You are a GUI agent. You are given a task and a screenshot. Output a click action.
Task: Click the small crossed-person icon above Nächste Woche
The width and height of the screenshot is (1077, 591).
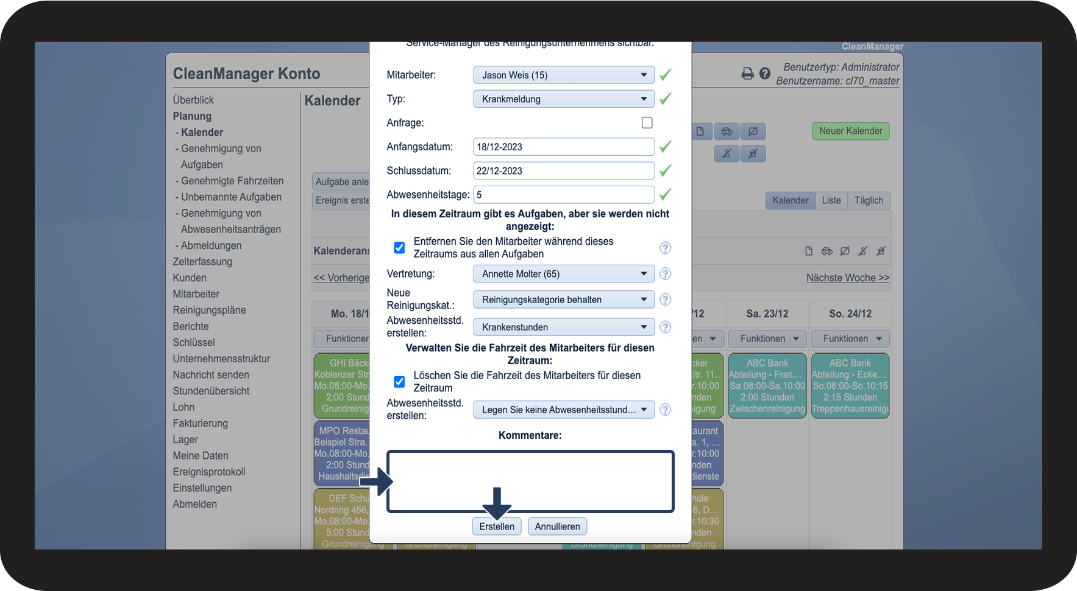pyautogui.click(x=863, y=251)
